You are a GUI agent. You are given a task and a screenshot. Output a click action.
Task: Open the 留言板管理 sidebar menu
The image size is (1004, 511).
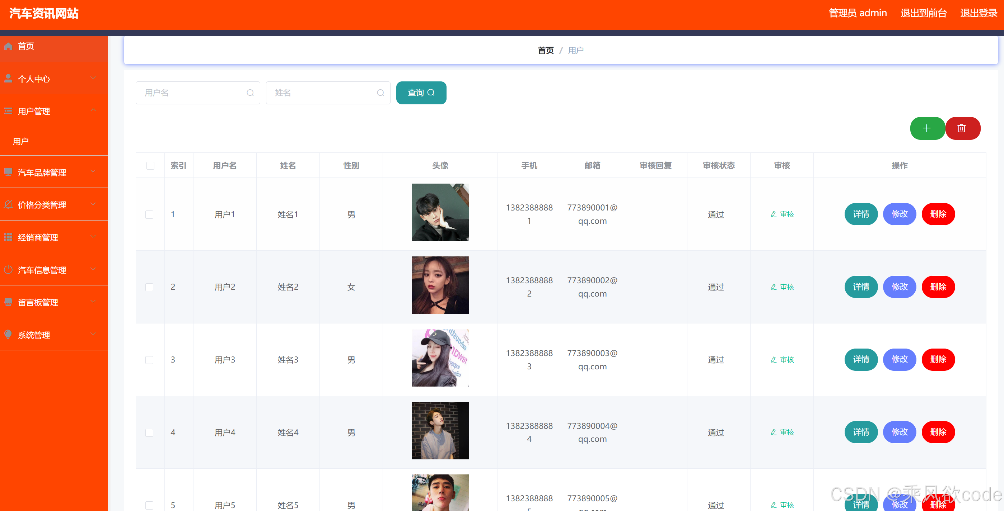[38, 302]
